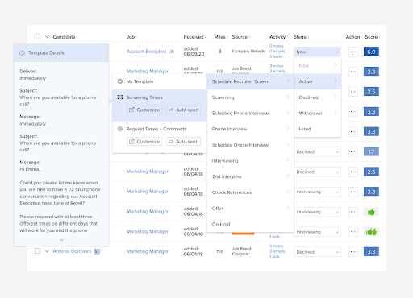This screenshot has height=298, width=413.
Task: Select Schedule Recruiter Screen stage
Action: [x=250, y=81]
